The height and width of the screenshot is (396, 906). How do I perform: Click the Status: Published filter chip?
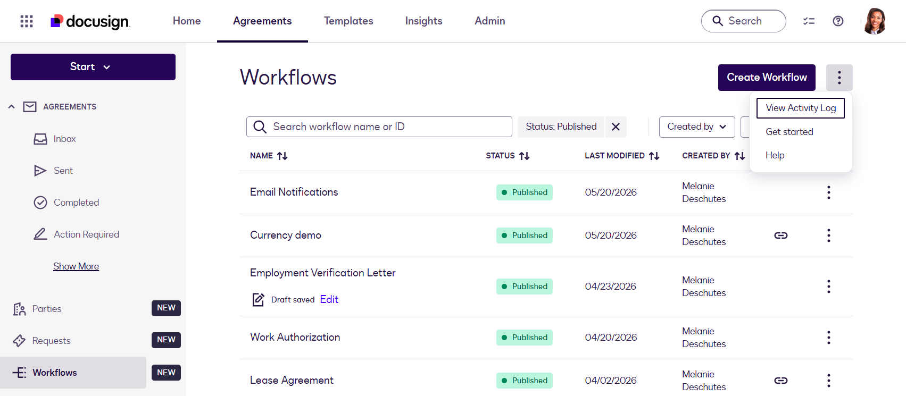tap(561, 127)
